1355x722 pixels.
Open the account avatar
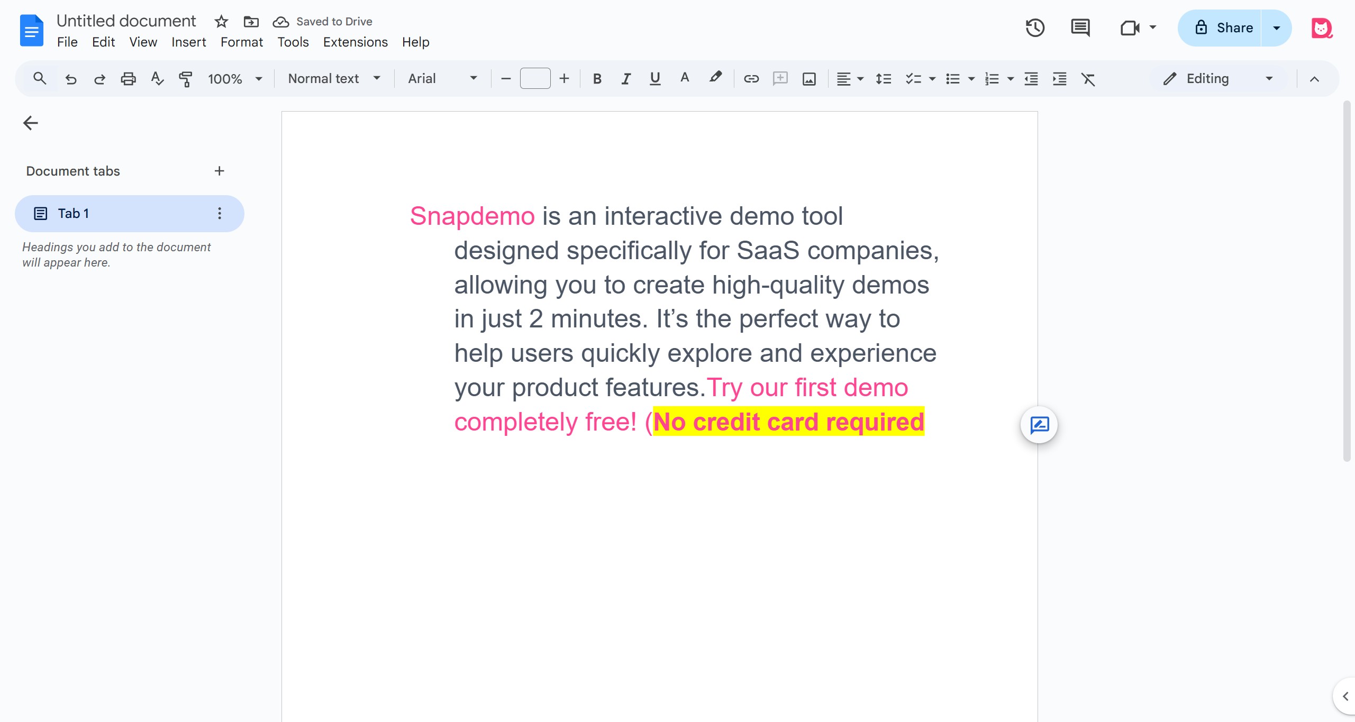[x=1322, y=28]
